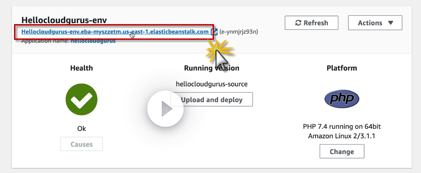Select the hellocloudgurus-source version label

[x=212, y=84]
